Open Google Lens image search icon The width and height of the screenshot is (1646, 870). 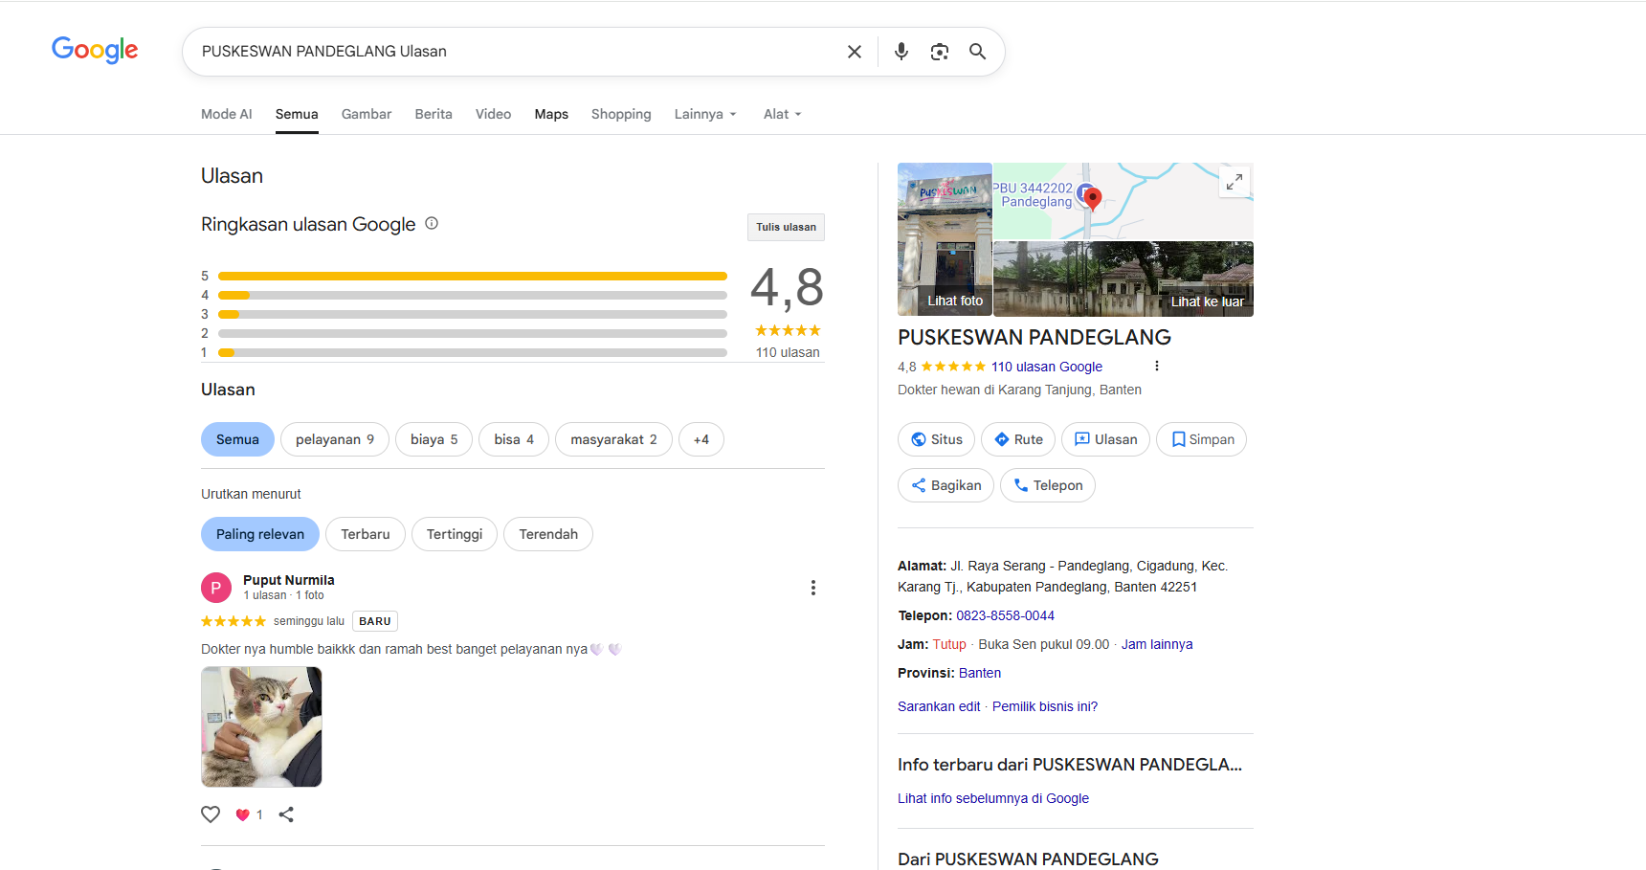(x=939, y=51)
